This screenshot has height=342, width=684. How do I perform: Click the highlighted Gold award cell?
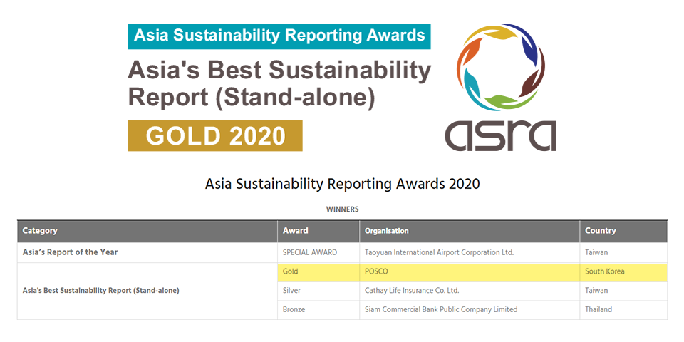(x=291, y=271)
